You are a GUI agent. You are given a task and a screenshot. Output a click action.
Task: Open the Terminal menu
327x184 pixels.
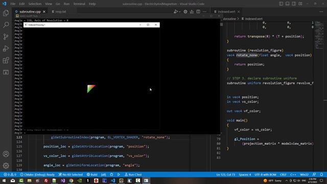point(79,4)
